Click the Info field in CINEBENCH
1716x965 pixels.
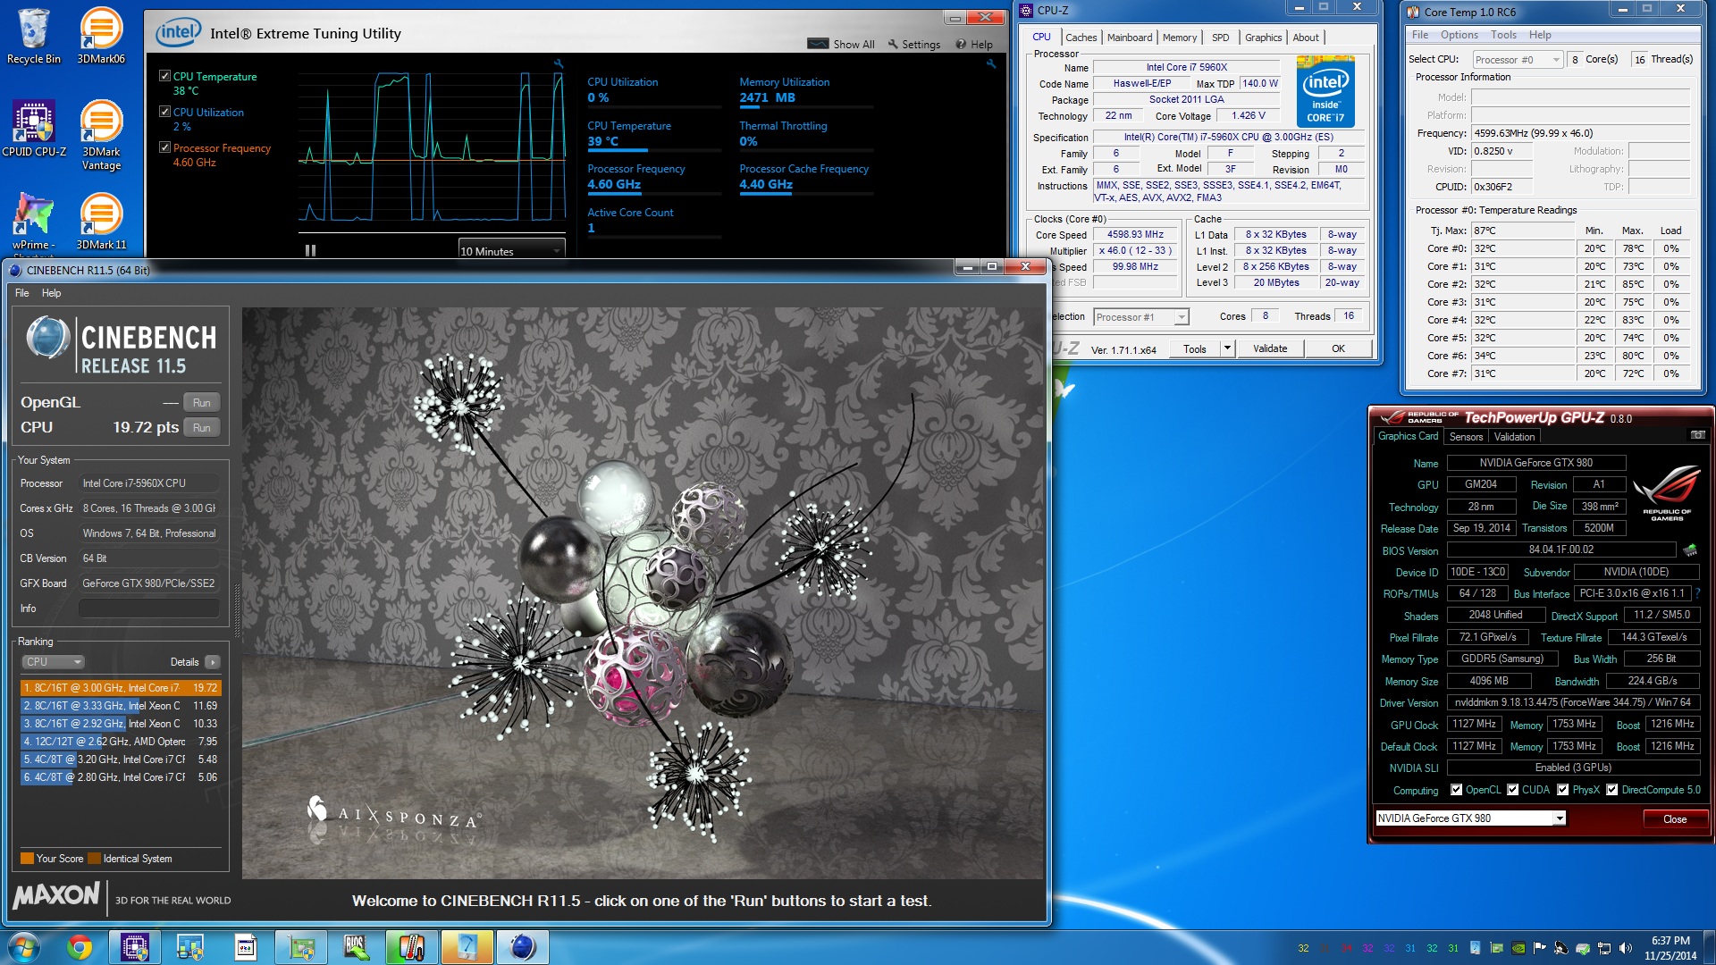coord(148,608)
